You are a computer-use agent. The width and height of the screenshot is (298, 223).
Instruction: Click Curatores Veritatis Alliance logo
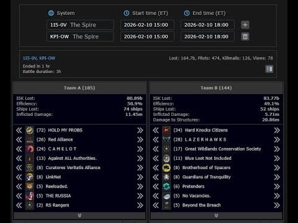[30, 168]
